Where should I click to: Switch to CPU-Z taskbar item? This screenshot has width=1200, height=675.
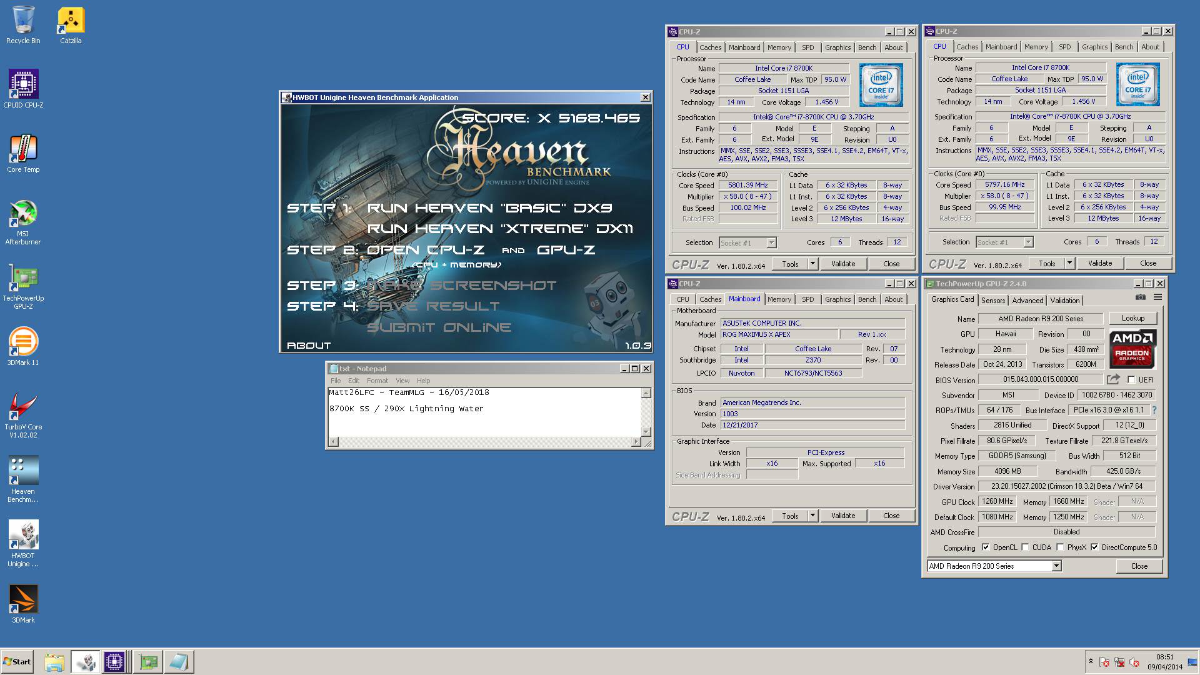(x=114, y=662)
